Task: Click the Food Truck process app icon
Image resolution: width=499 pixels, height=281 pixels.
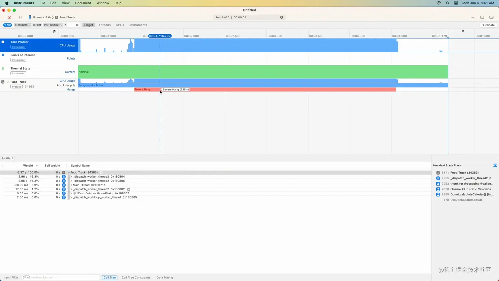Action: click(x=3, y=82)
